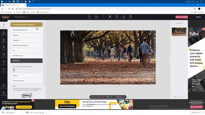Open the Редактировать dropdown menu
The height and width of the screenshot is (115, 205).
(x=21, y=17)
